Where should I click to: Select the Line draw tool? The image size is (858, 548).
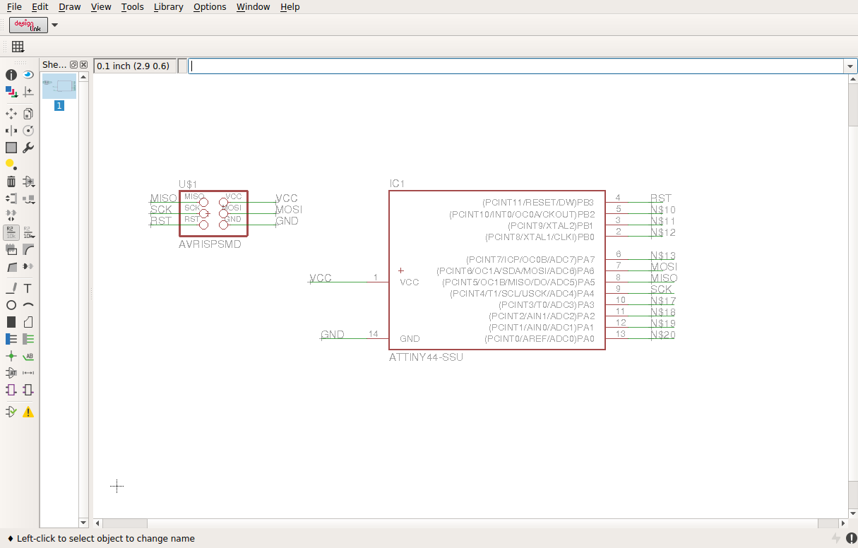[11, 288]
